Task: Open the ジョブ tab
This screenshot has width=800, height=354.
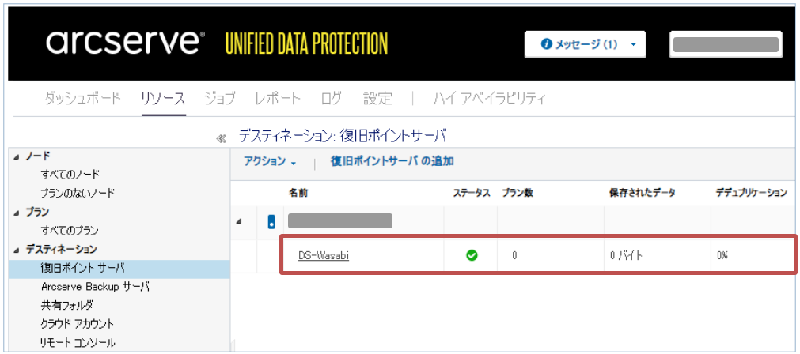Action: tap(219, 99)
